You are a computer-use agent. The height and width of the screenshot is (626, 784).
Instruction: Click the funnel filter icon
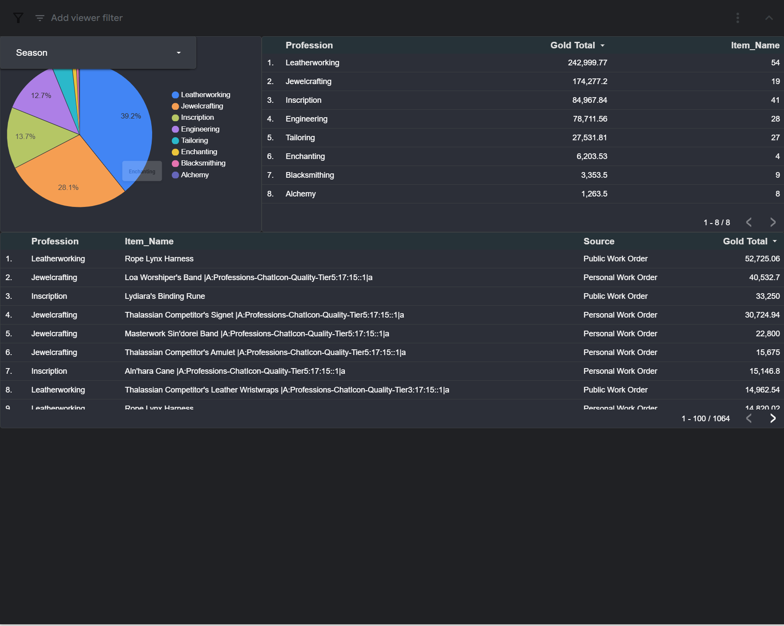click(18, 18)
